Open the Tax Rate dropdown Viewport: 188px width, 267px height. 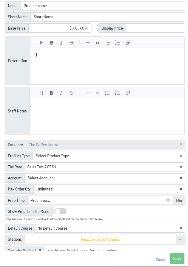coord(104,167)
